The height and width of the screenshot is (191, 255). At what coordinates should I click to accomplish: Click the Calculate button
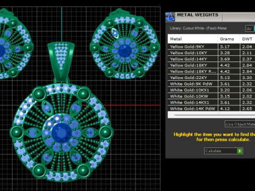point(224,151)
